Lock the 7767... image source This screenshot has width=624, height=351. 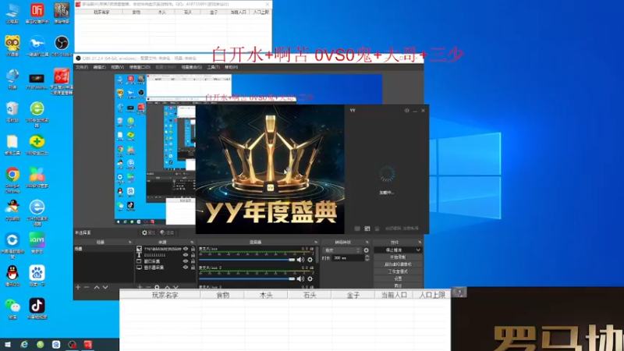(193, 249)
